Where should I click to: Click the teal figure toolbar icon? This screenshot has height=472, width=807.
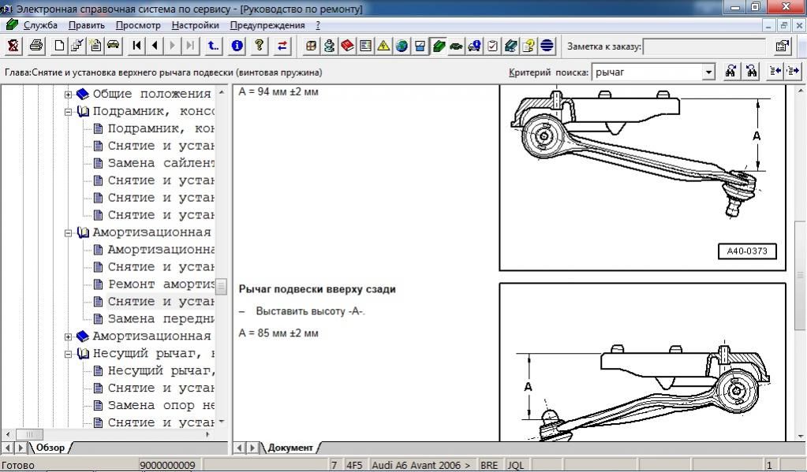click(330, 46)
